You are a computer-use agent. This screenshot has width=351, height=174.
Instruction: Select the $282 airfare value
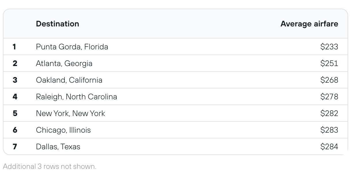[x=329, y=113]
